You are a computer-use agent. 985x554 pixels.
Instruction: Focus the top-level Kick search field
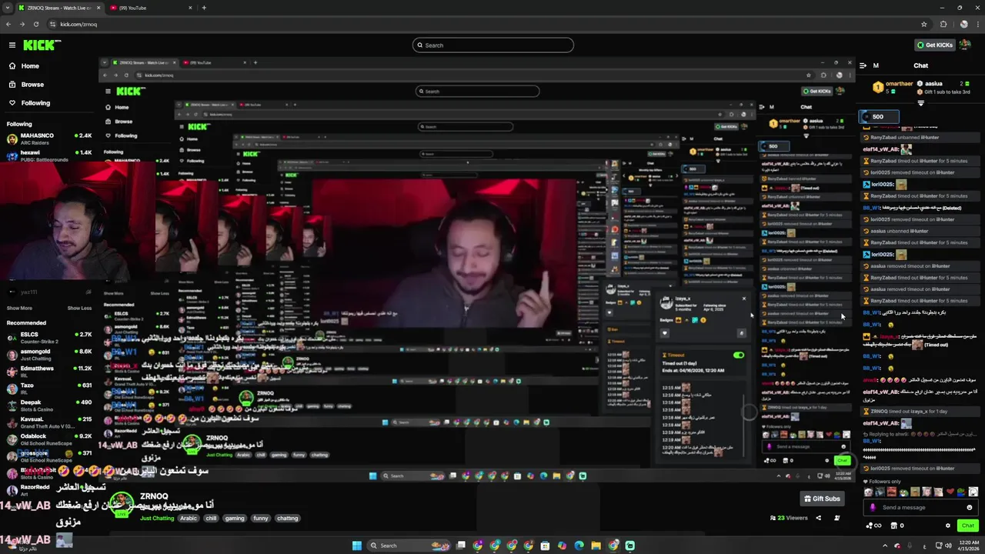pyautogui.click(x=492, y=45)
